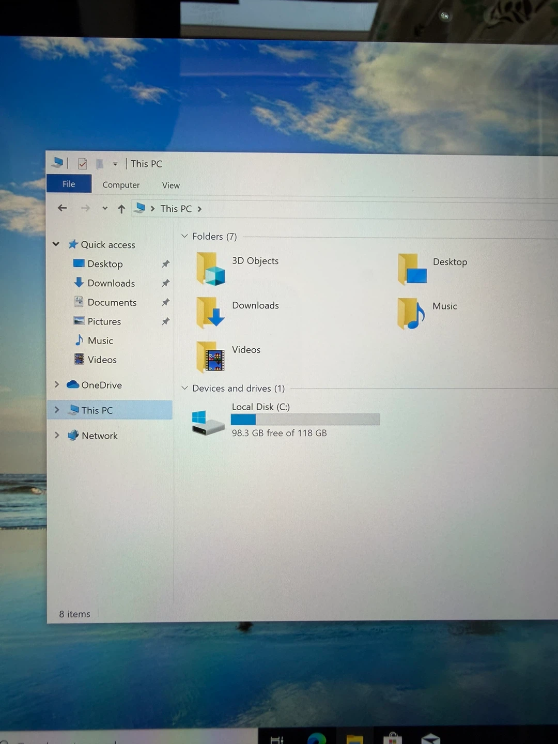This screenshot has width=558, height=744.
Task: Expand the chevron after This PC in address bar
Action: pyautogui.click(x=199, y=209)
